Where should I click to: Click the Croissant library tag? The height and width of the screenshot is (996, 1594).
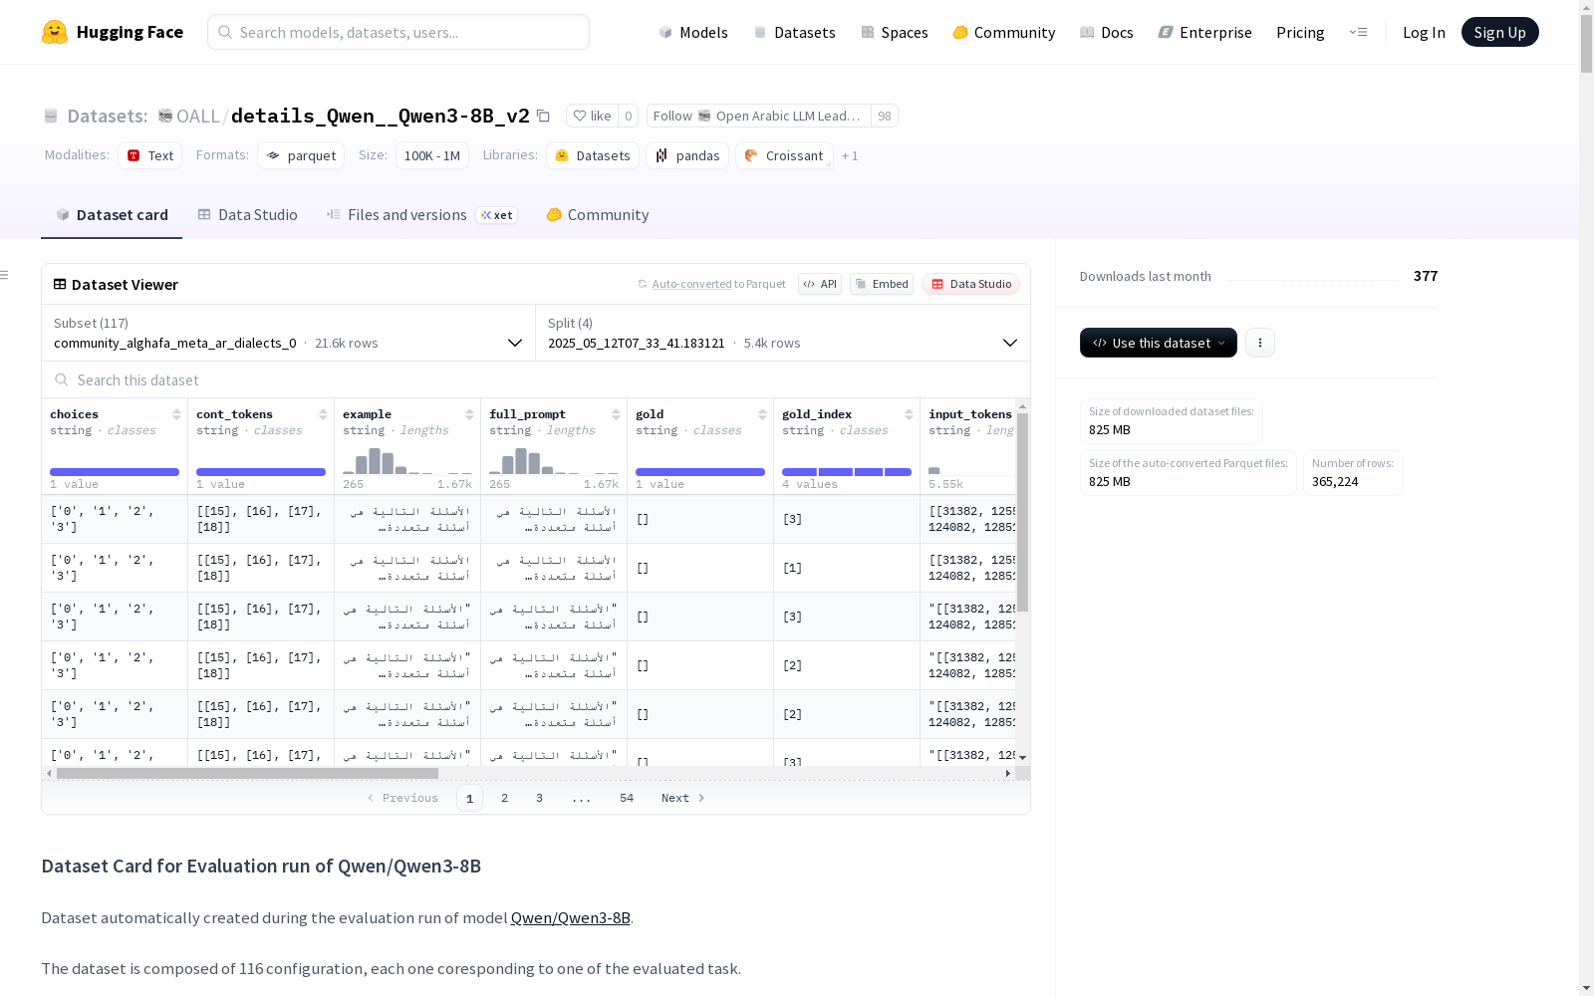(784, 155)
